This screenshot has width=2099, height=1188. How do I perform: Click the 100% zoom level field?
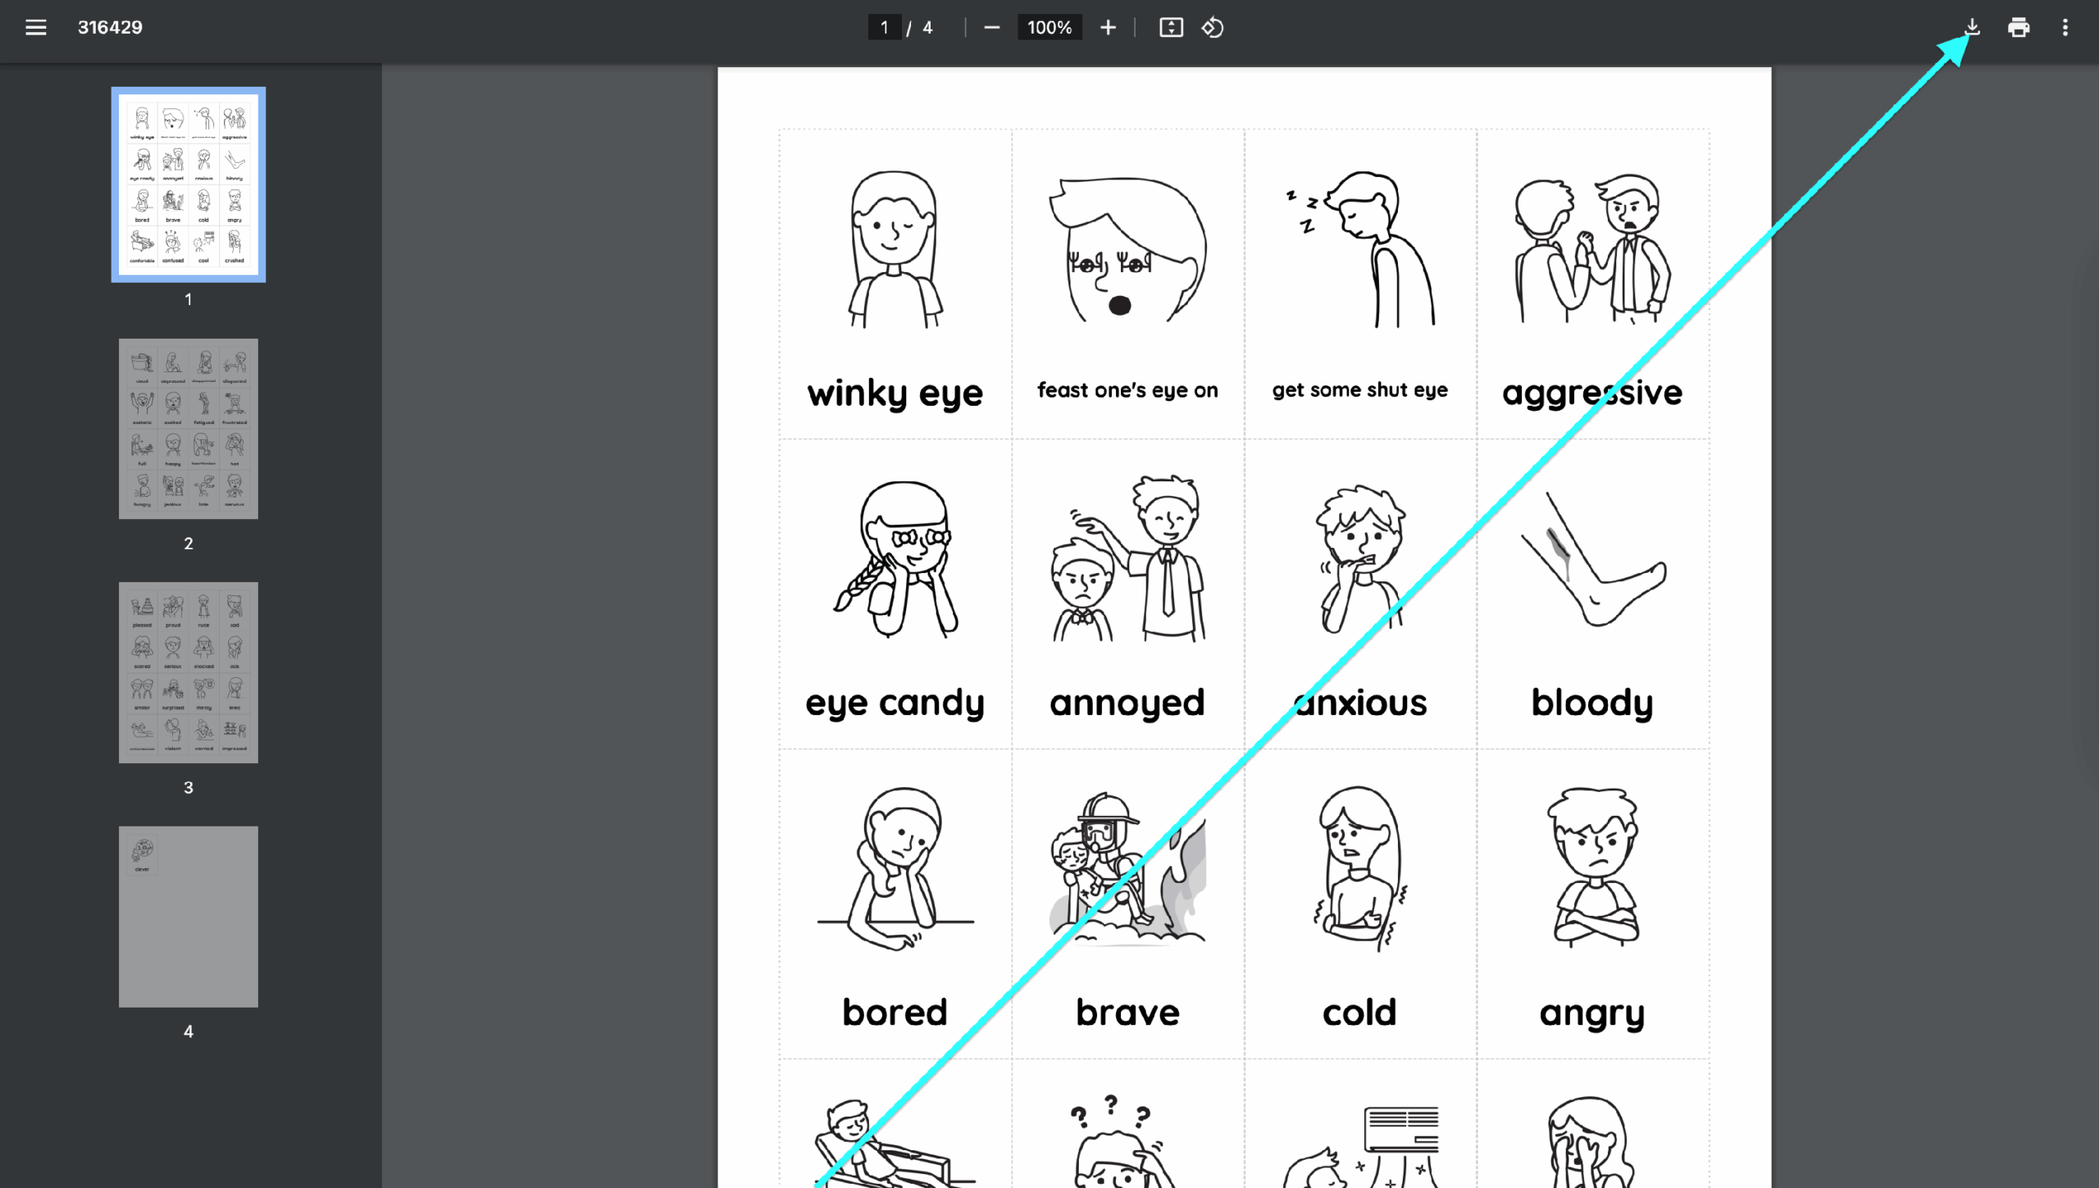click(1049, 28)
